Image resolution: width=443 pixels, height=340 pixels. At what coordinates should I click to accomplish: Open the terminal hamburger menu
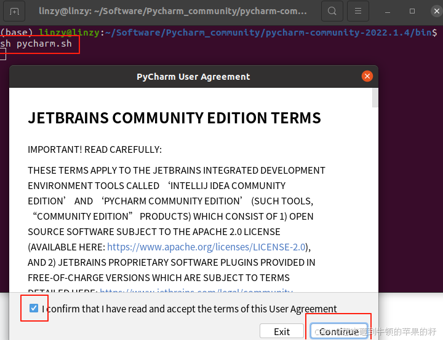tap(358, 11)
